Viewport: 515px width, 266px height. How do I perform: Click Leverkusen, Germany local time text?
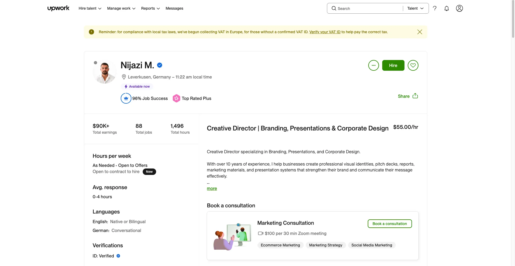click(x=170, y=77)
